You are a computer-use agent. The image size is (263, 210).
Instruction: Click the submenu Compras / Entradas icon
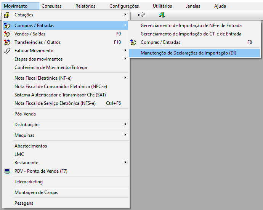[x=133, y=42]
